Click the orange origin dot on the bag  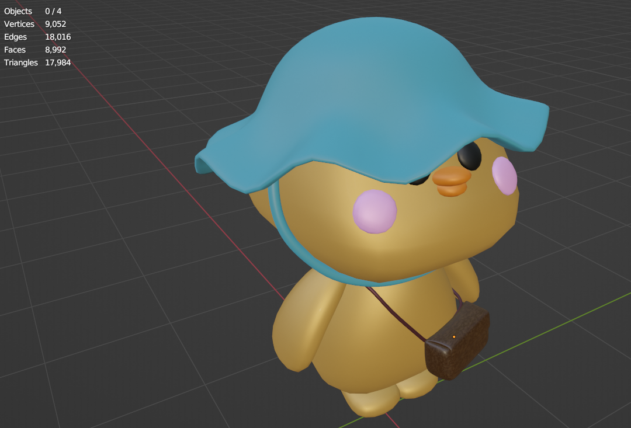(454, 337)
